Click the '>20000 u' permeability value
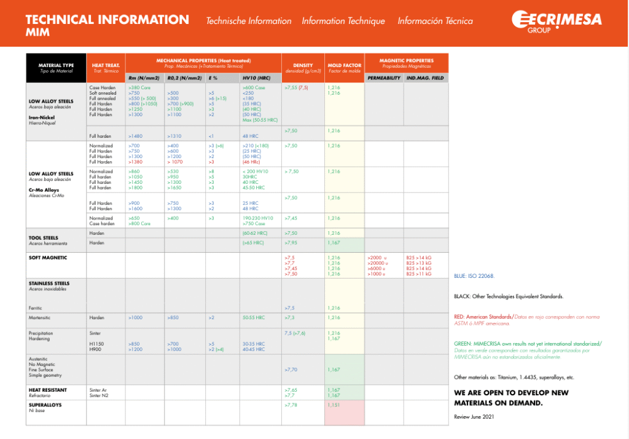This screenshot has height=439, width=629. (x=378, y=263)
